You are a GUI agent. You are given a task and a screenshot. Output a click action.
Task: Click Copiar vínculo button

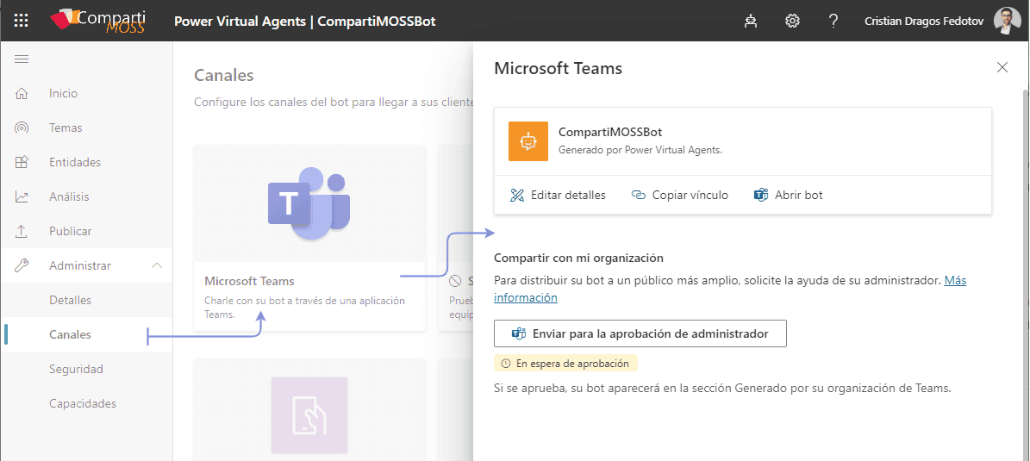(x=680, y=195)
